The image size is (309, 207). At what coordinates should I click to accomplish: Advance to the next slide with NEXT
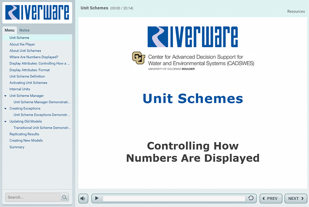[x=296, y=198]
